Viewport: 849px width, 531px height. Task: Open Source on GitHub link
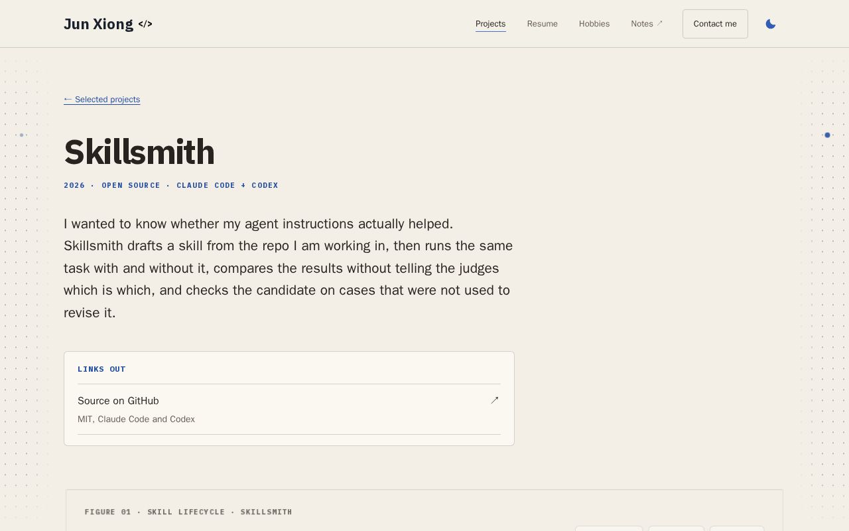coord(289,409)
